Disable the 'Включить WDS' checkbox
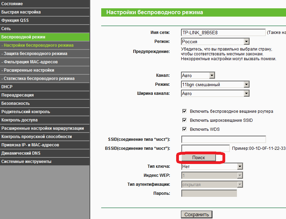The image size is (286, 219). [x=184, y=129]
